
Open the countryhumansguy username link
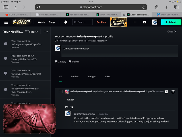coord(84,114)
